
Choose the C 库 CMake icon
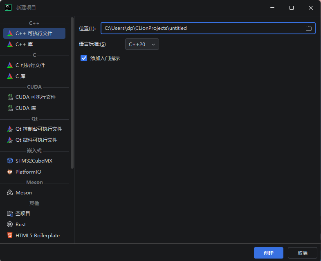pos(10,76)
